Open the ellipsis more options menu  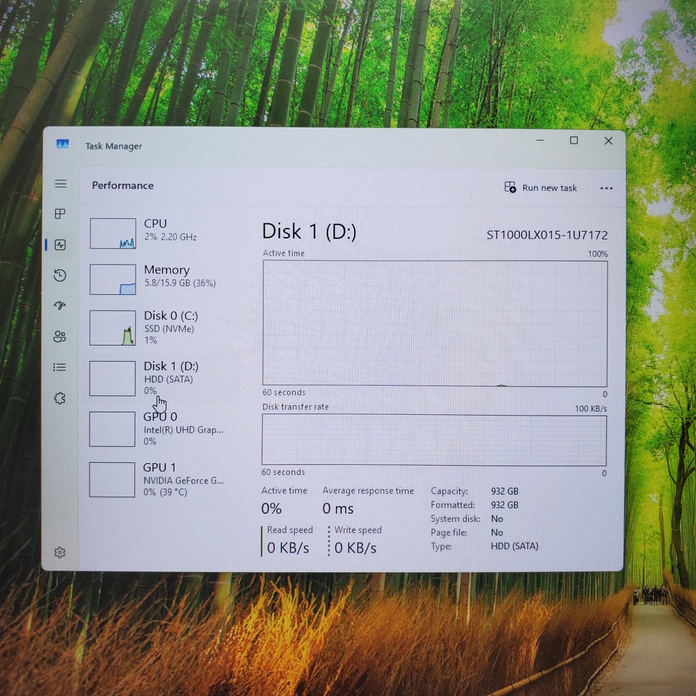coord(606,188)
